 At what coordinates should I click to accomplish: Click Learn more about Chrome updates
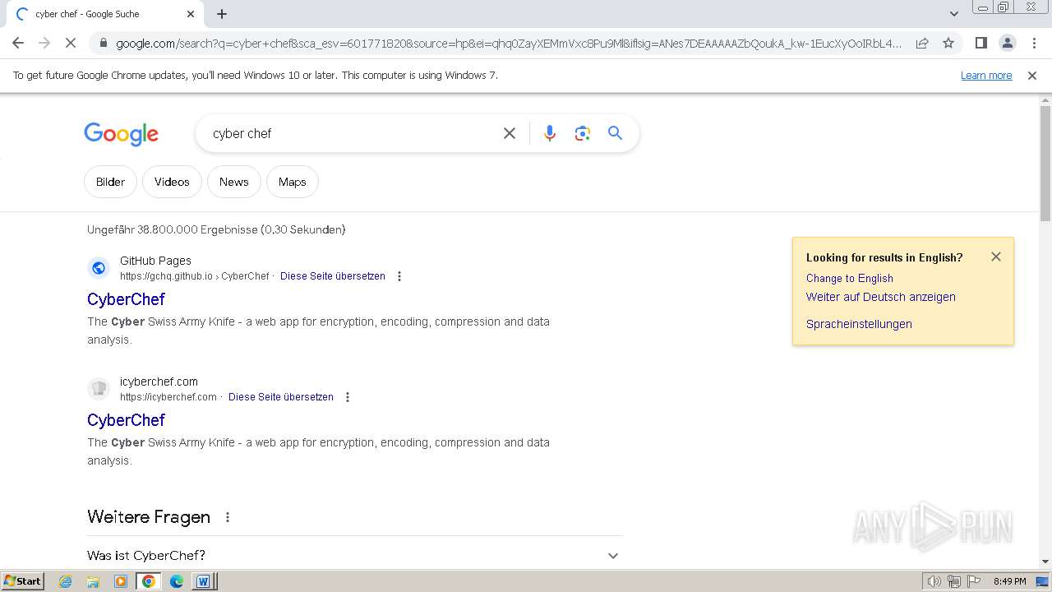[x=986, y=76]
